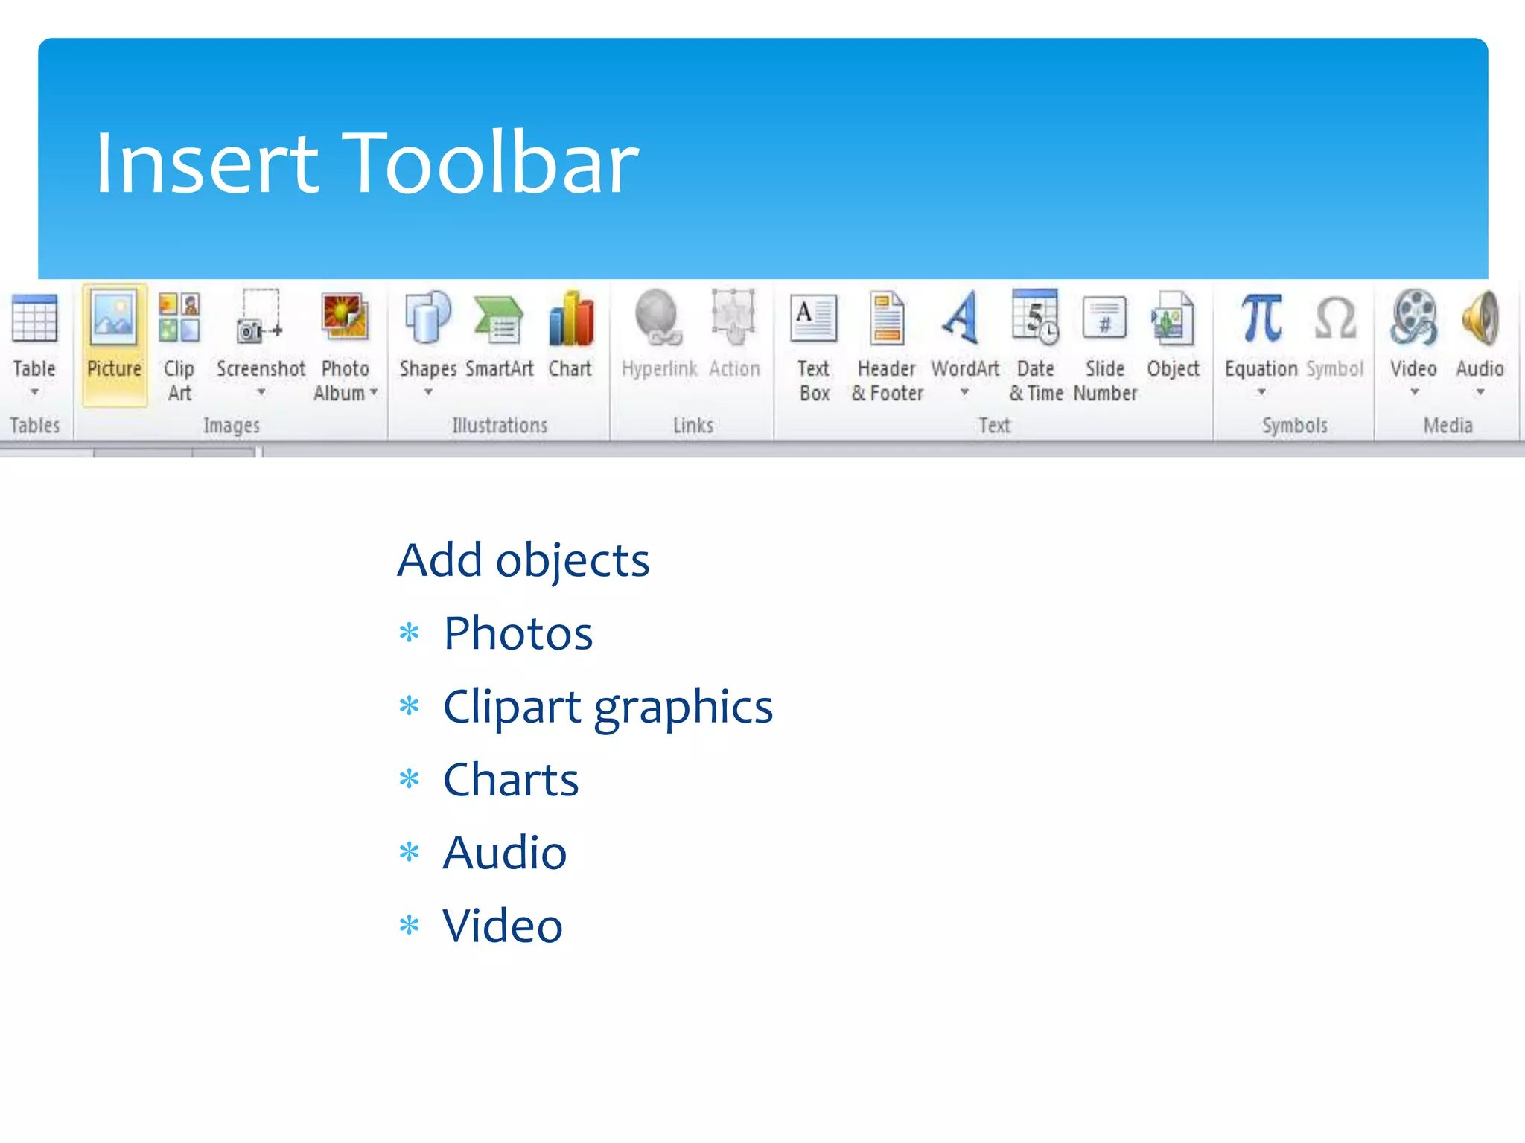Open the Shapes dropdown menu

coord(428,391)
